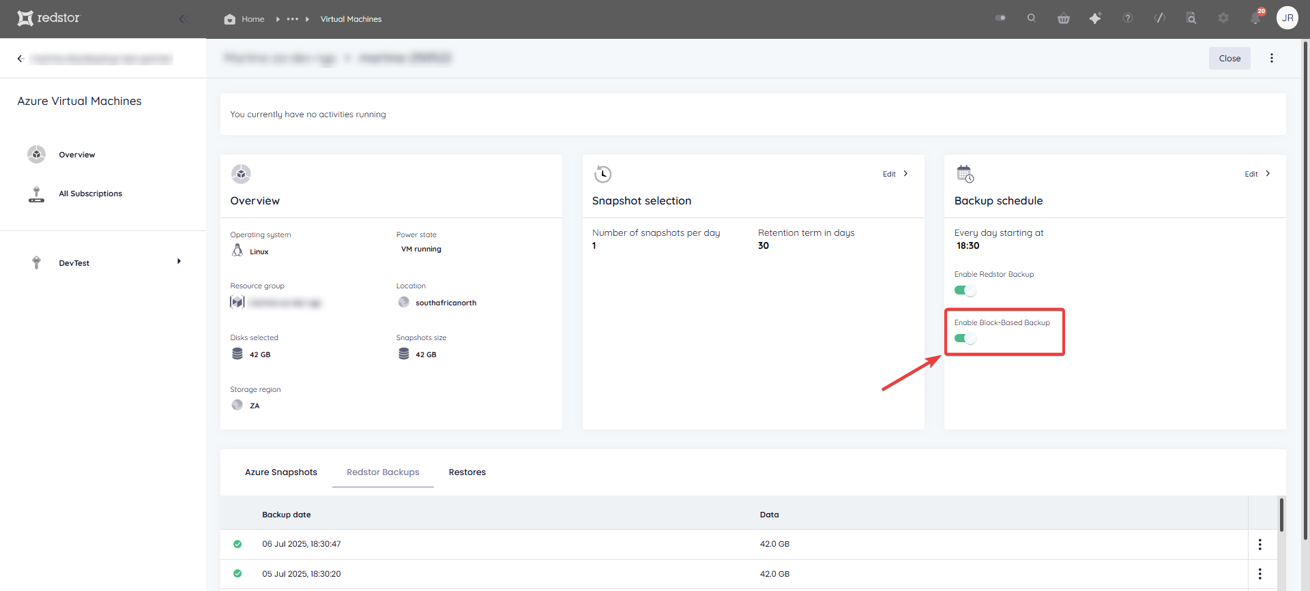Click the Snapshot selection Edit chevron
1310x591 pixels.
[905, 174]
